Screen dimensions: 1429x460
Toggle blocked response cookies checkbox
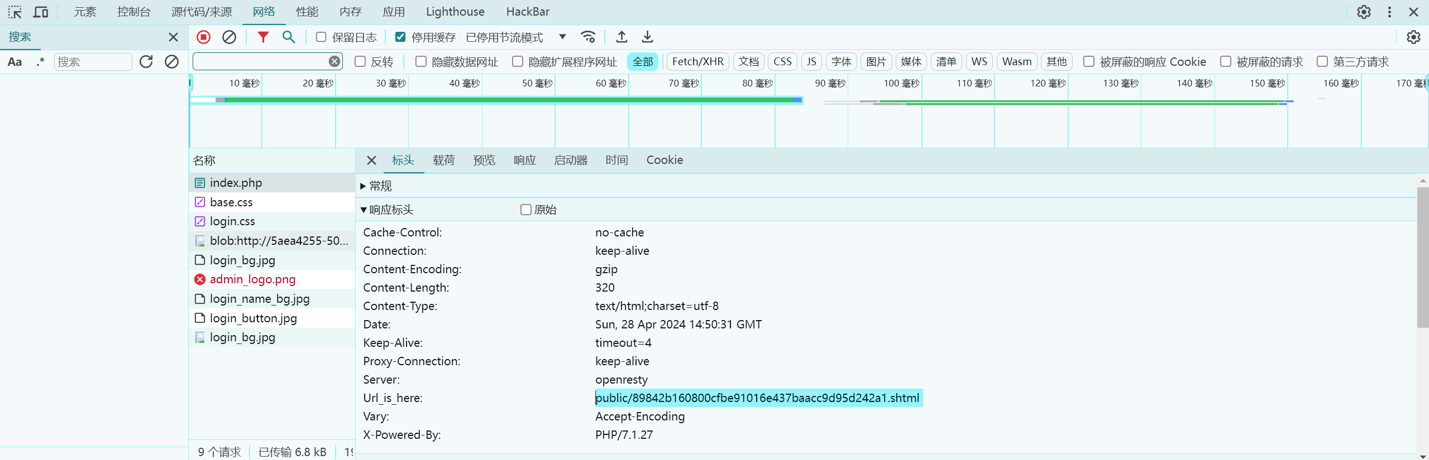(1089, 61)
